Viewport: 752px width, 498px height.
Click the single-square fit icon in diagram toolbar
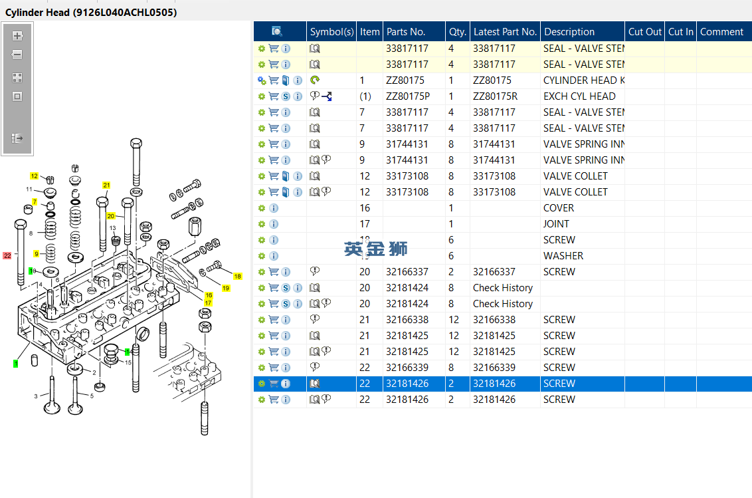17,96
